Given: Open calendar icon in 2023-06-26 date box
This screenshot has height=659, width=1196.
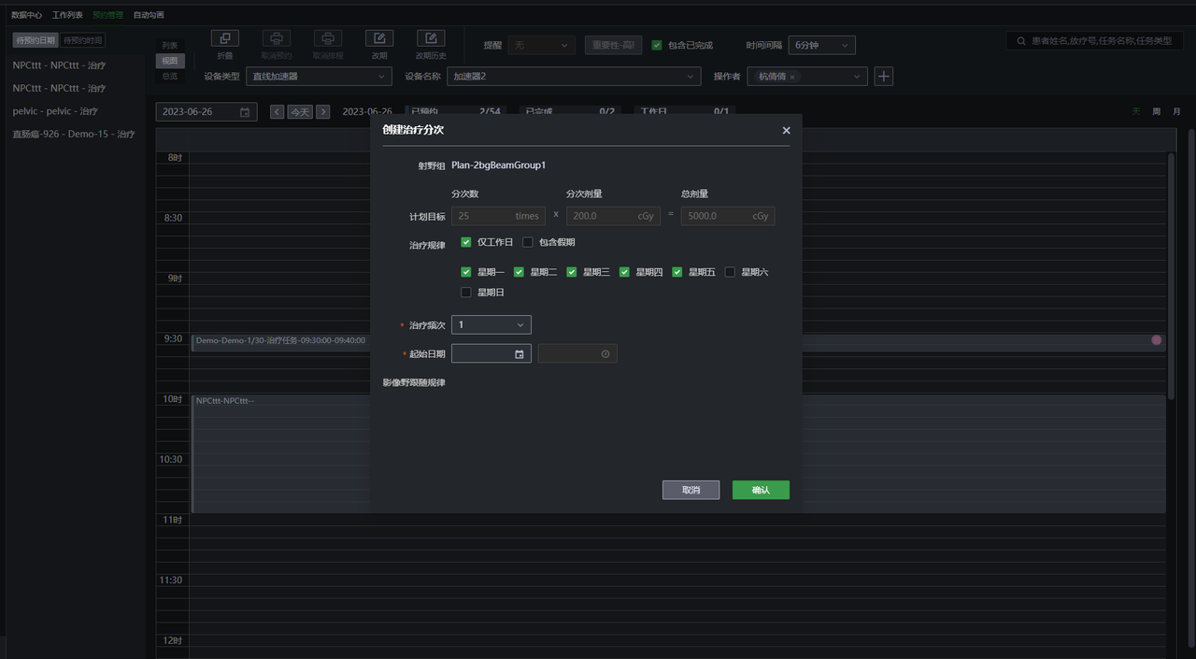Looking at the screenshot, I should (245, 112).
